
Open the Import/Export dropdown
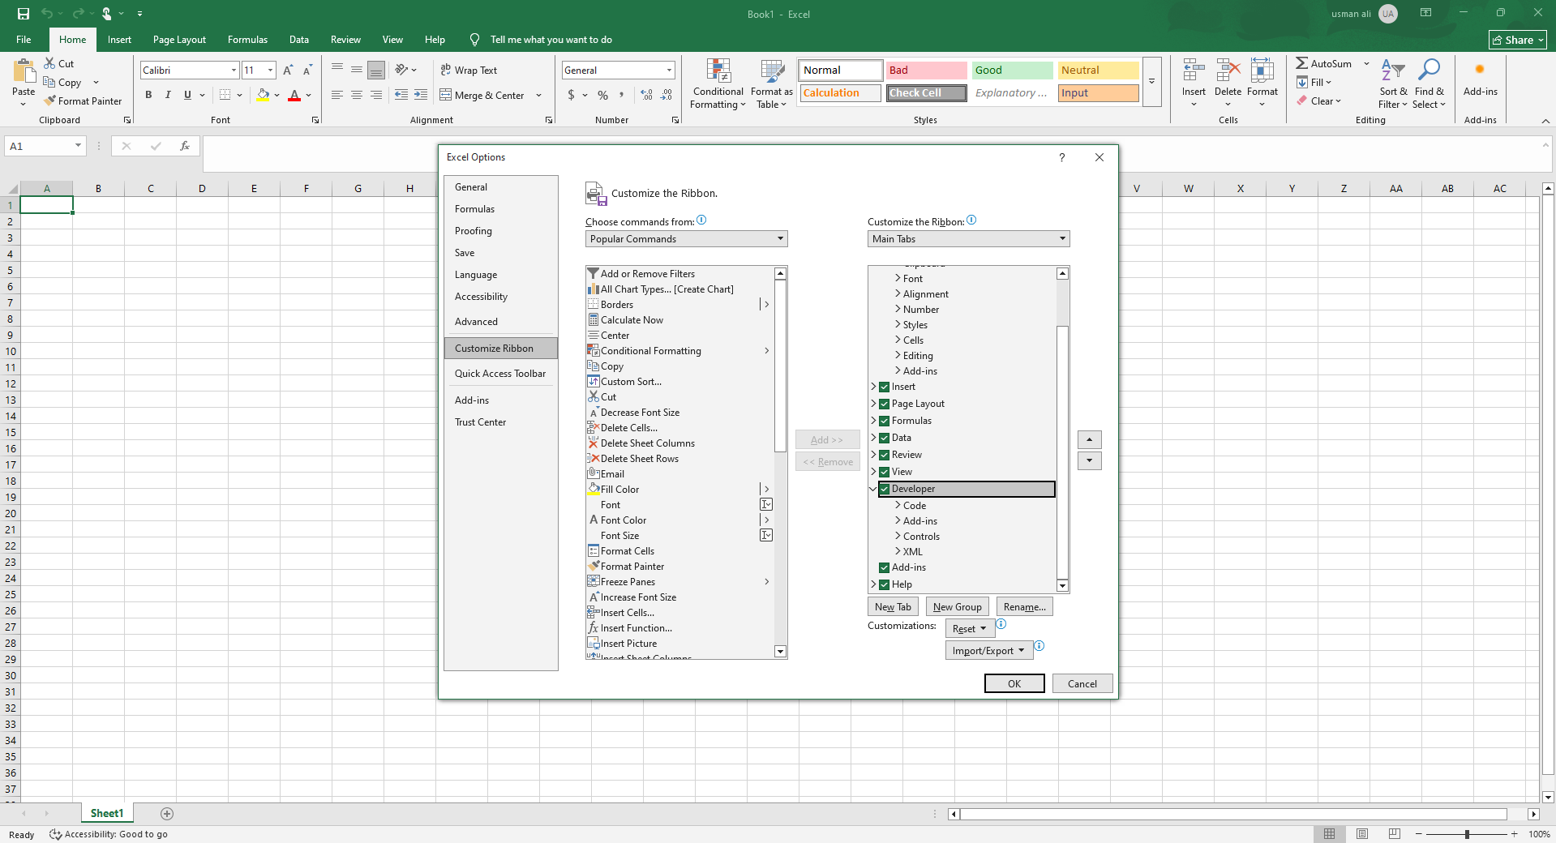pos(988,651)
